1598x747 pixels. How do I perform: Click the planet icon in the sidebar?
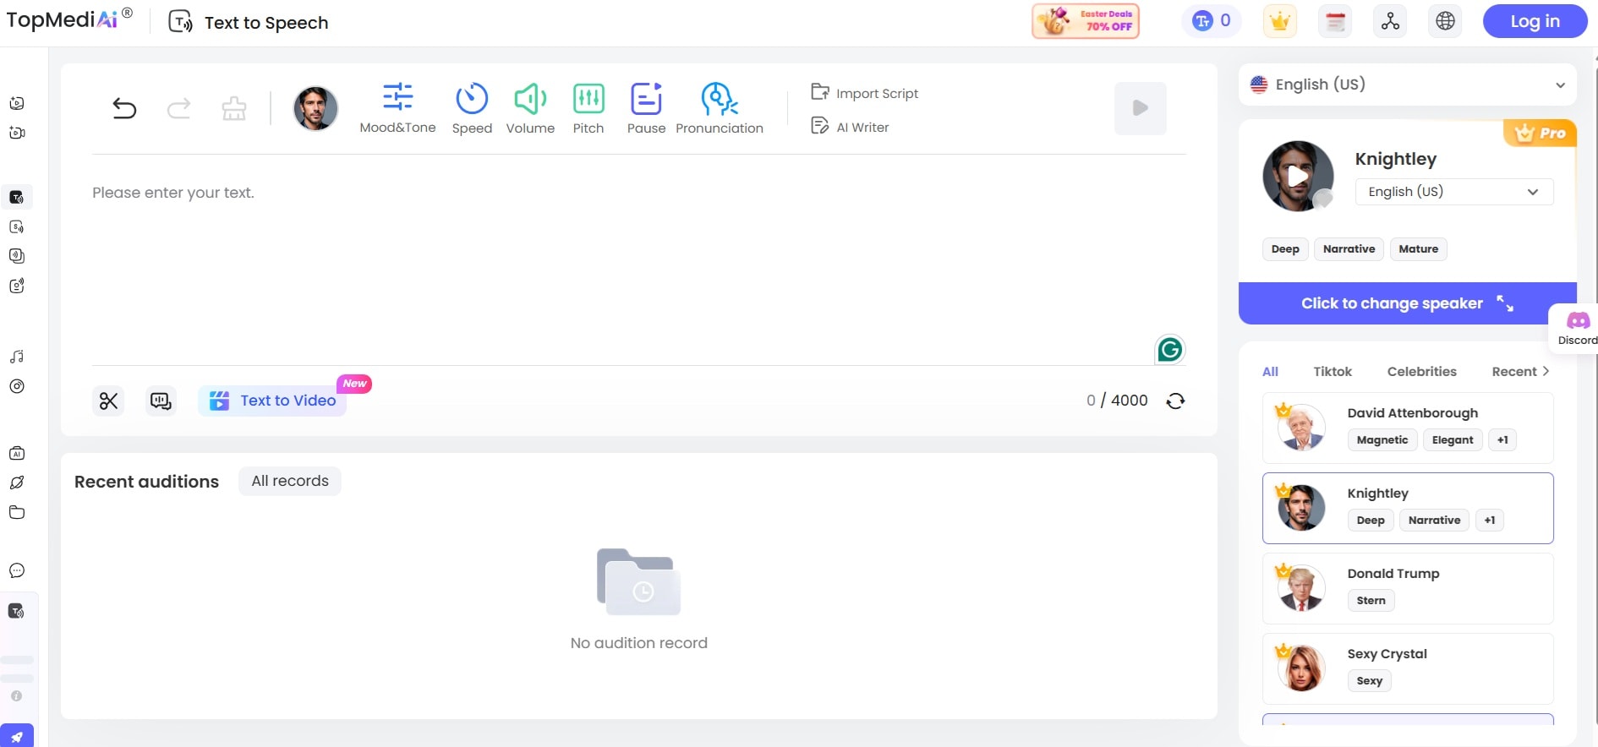[x=17, y=483]
